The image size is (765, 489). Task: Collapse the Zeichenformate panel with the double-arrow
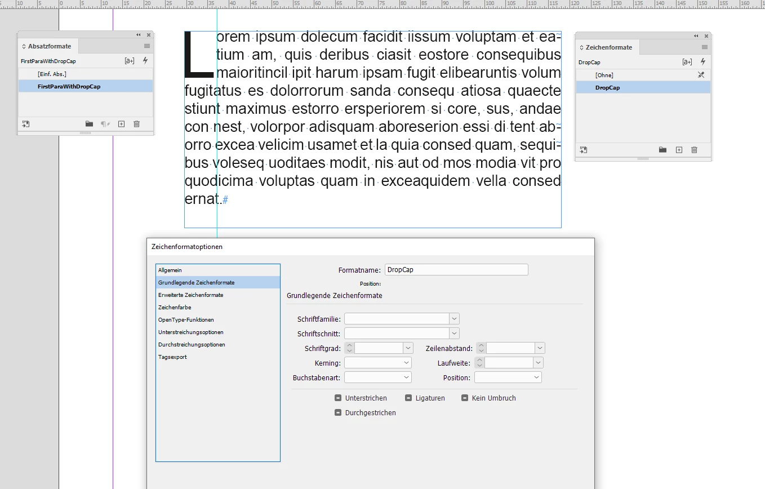(x=696, y=36)
